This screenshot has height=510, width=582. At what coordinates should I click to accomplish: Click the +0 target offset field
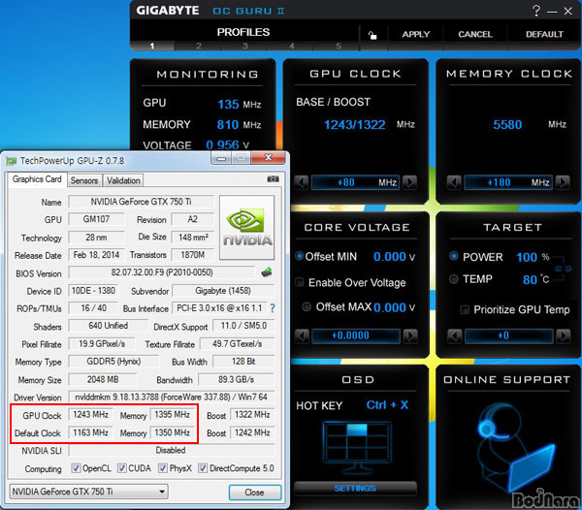[x=509, y=335]
